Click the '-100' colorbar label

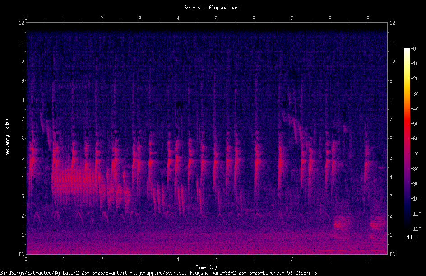point(416,199)
